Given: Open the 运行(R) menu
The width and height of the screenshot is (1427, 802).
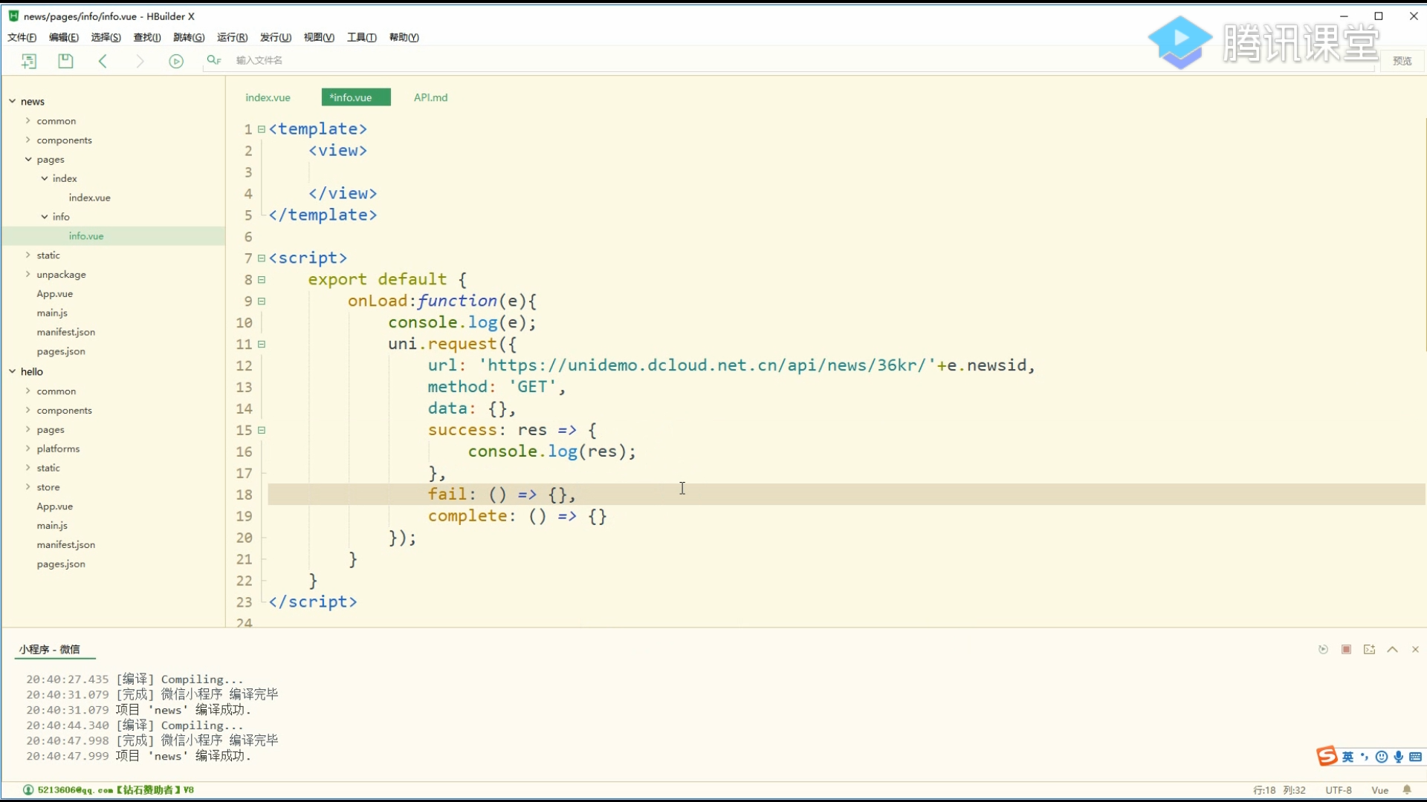Looking at the screenshot, I should [232, 37].
